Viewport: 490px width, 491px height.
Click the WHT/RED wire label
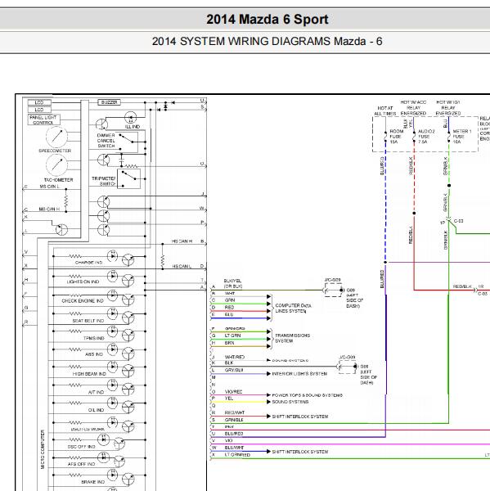pyautogui.click(x=235, y=357)
